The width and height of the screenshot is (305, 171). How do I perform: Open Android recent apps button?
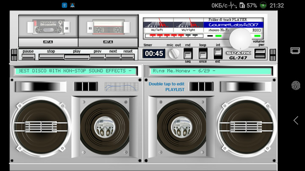click(x=295, y=51)
